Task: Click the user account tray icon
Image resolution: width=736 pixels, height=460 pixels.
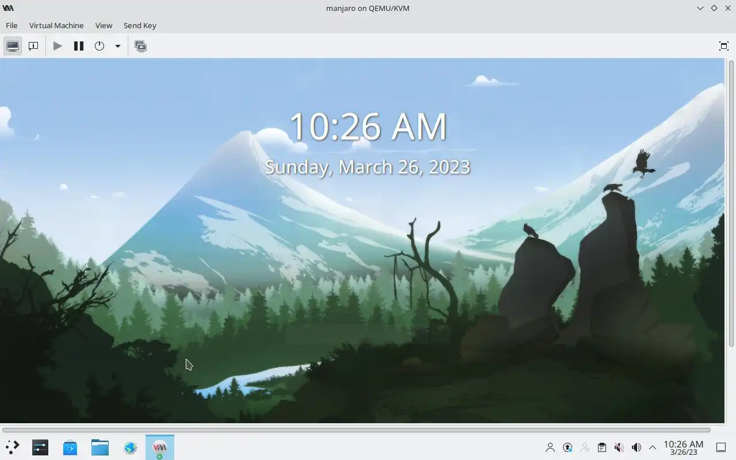Action: [550, 447]
